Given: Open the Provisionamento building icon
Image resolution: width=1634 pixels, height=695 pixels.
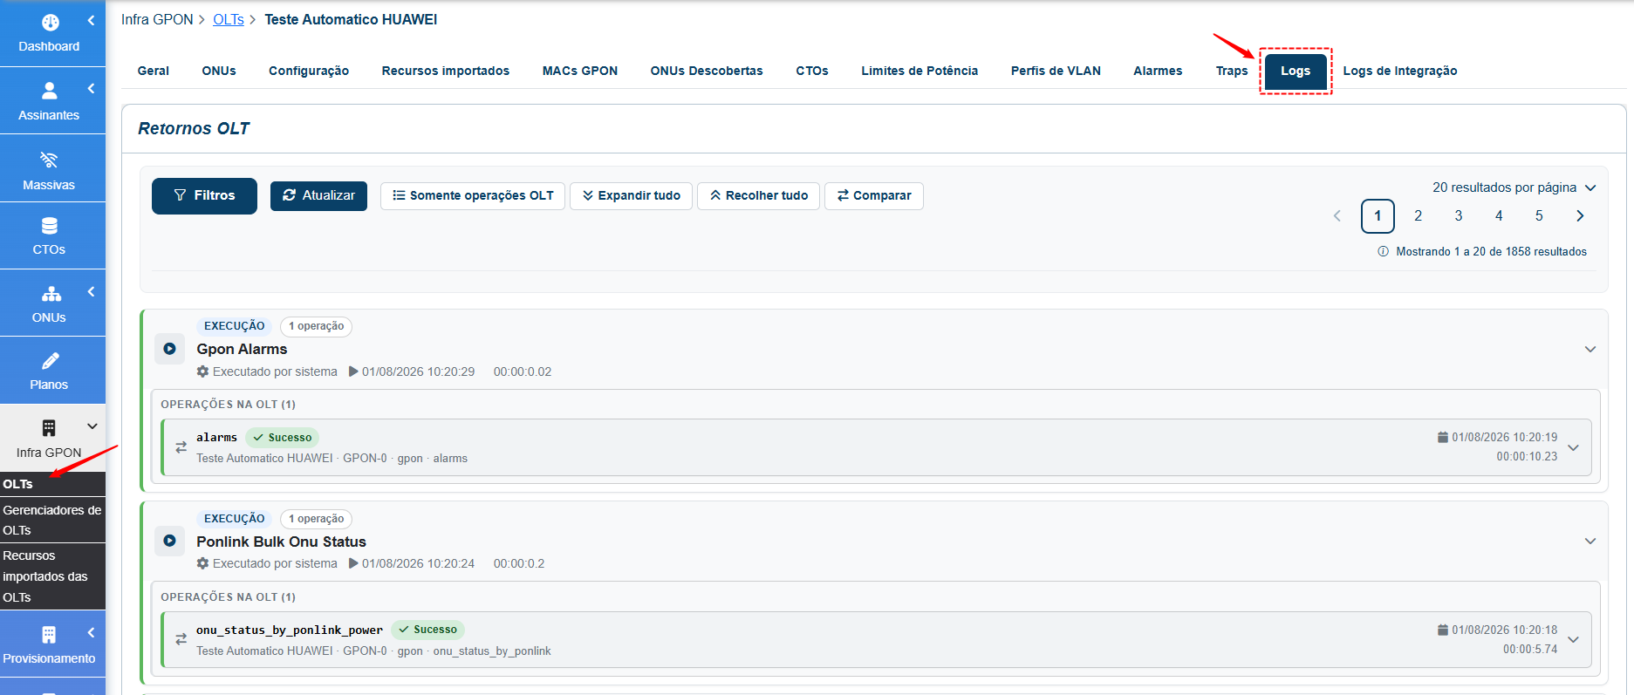Looking at the screenshot, I should pos(49,635).
